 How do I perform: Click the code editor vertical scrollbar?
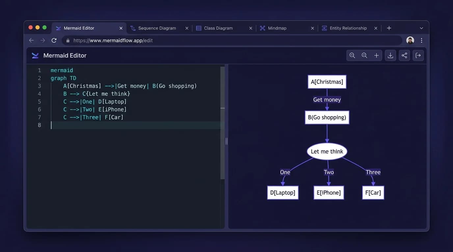(x=222, y=123)
